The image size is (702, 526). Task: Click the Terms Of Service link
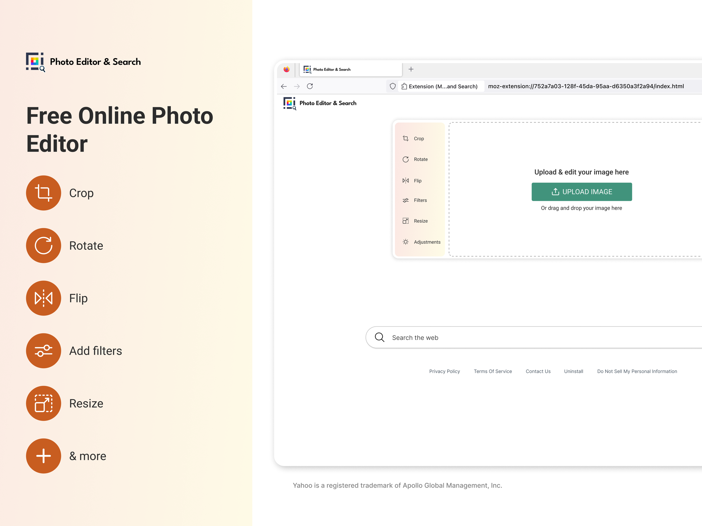(x=493, y=371)
